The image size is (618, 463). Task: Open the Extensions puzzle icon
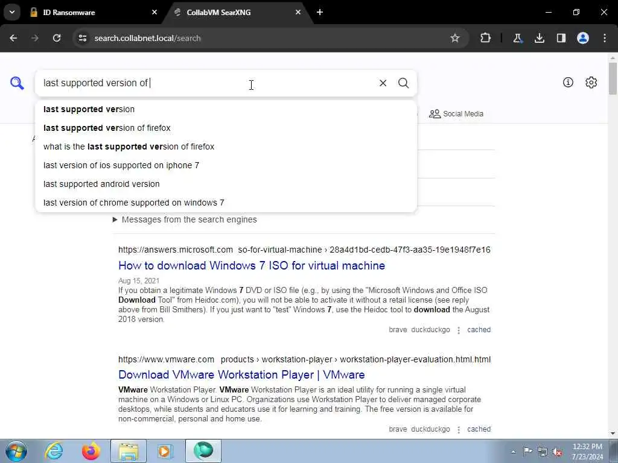(x=486, y=38)
